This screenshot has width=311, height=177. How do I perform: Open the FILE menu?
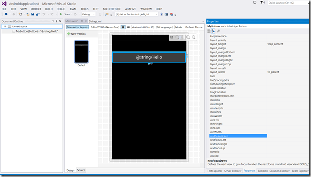coord(4,9)
